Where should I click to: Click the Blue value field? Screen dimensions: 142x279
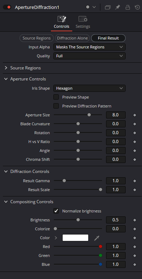tap(116, 264)
